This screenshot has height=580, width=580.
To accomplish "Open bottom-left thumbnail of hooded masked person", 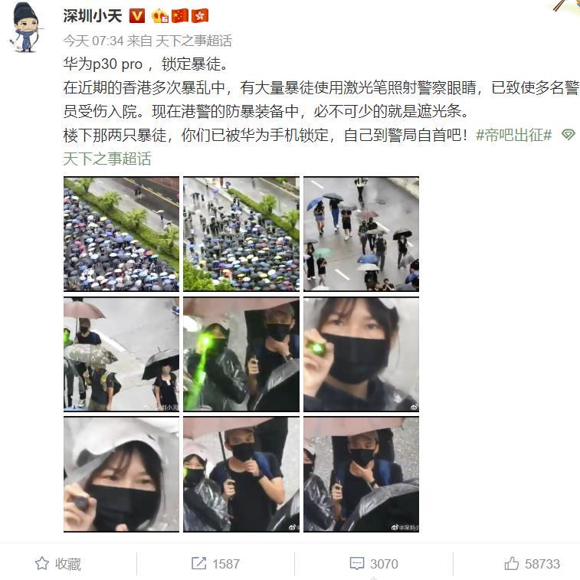I will pos(121,474).
